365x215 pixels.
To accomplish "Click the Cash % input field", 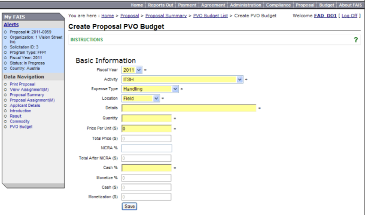I will click(x=147, y=168).
